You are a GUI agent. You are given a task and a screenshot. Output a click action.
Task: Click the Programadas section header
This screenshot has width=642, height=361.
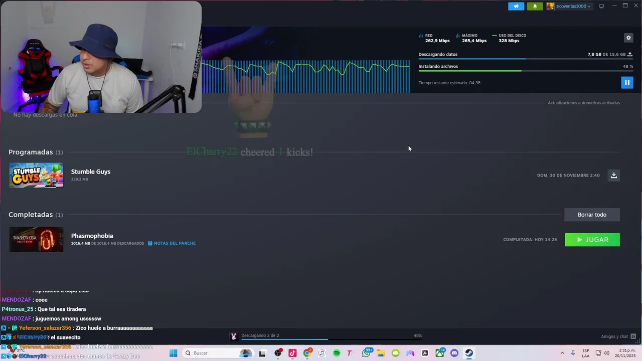(x=36, y=152)
